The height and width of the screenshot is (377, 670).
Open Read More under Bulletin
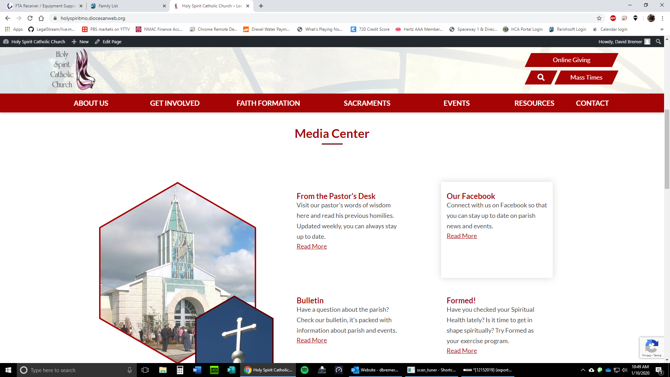(312, 340)
